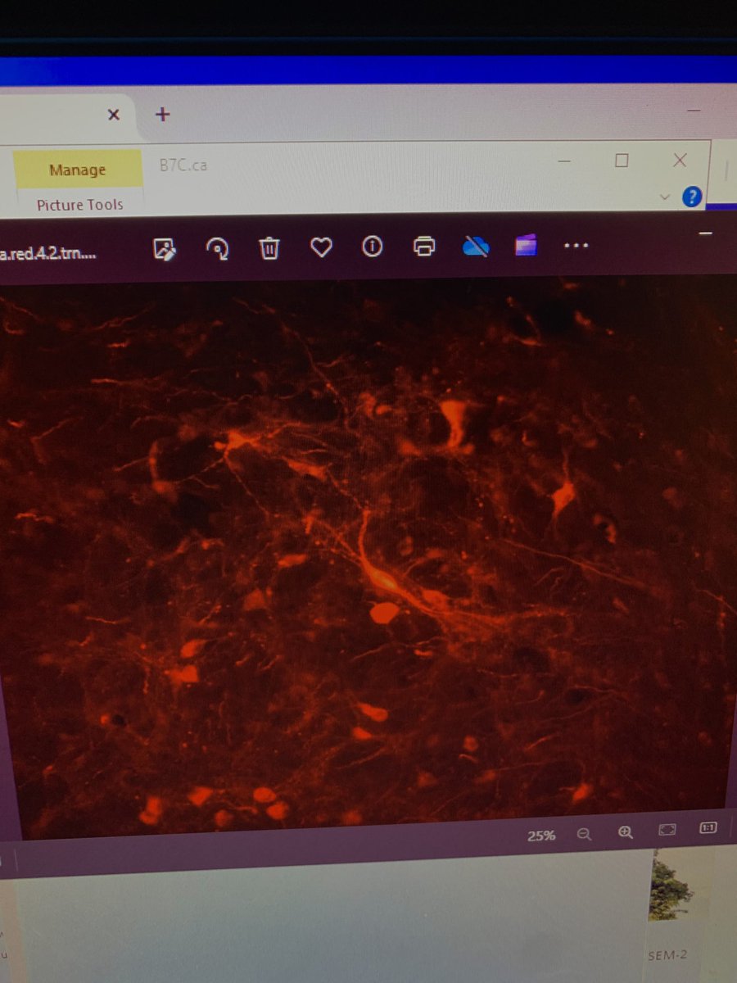Show file info icon
737x983 pixels.
[373, 246]
